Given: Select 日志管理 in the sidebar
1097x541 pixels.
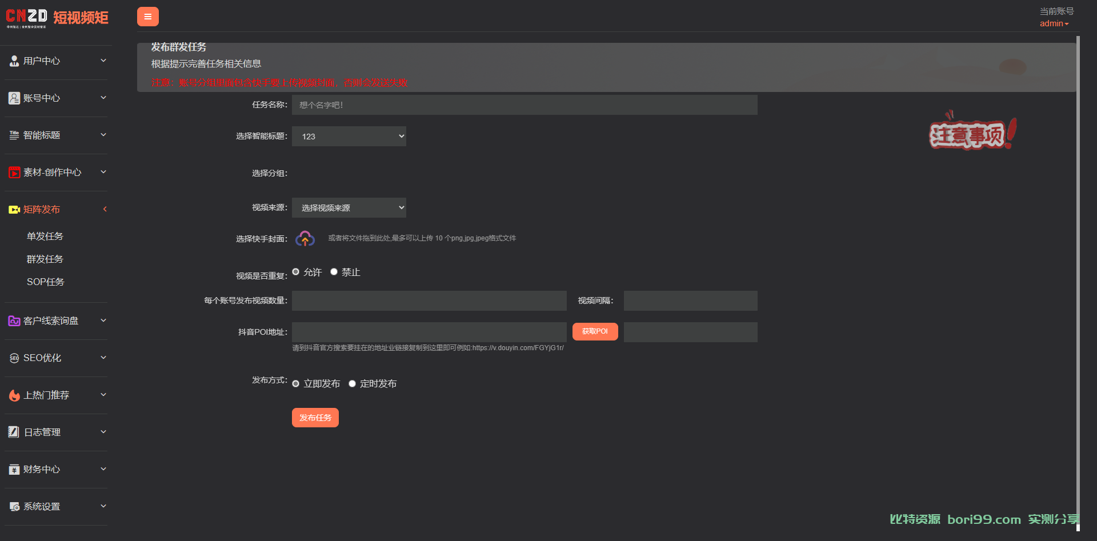Looking at the screenshot, I should point(42,432).
